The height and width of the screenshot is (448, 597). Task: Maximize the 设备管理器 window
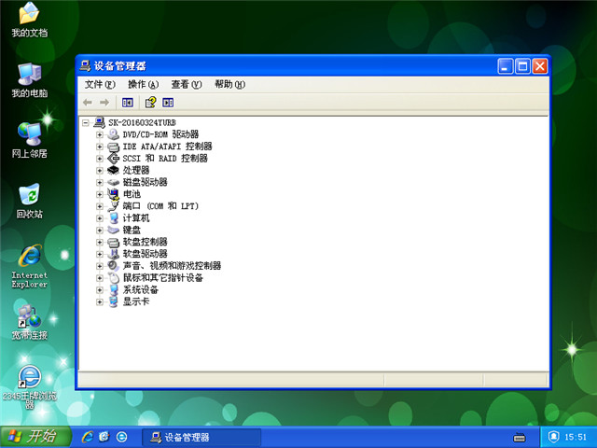(x=522, y=66)
